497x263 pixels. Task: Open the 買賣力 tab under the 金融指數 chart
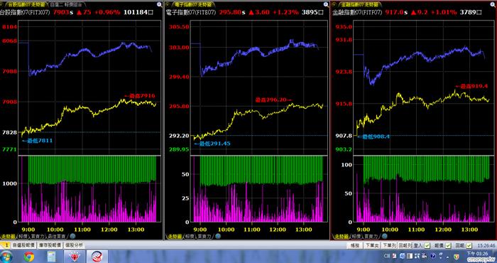[371, 236]
